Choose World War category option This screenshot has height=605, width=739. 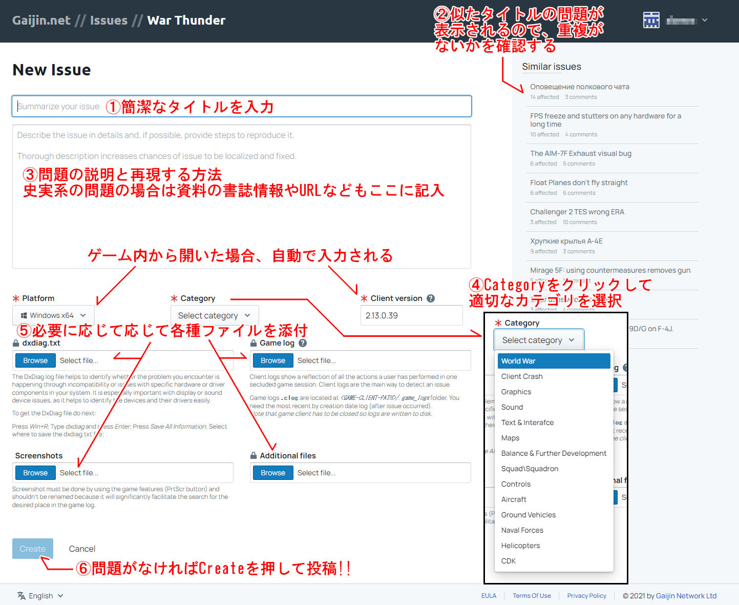pyautogui.click(x=554, y=361)
